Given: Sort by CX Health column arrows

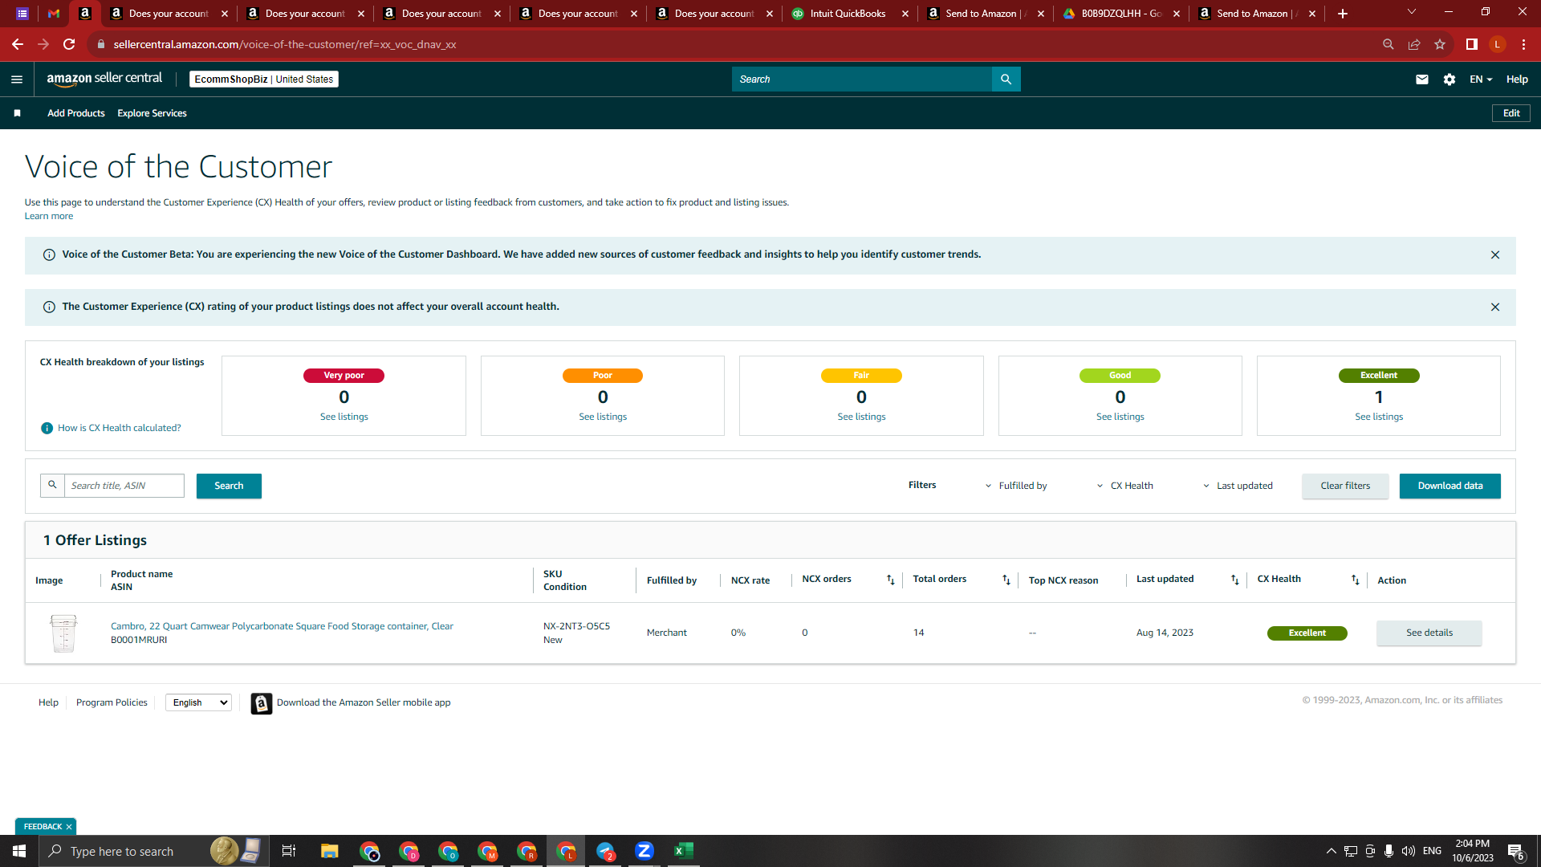Looking at the screenshot, I should (x=1355, y=580).
